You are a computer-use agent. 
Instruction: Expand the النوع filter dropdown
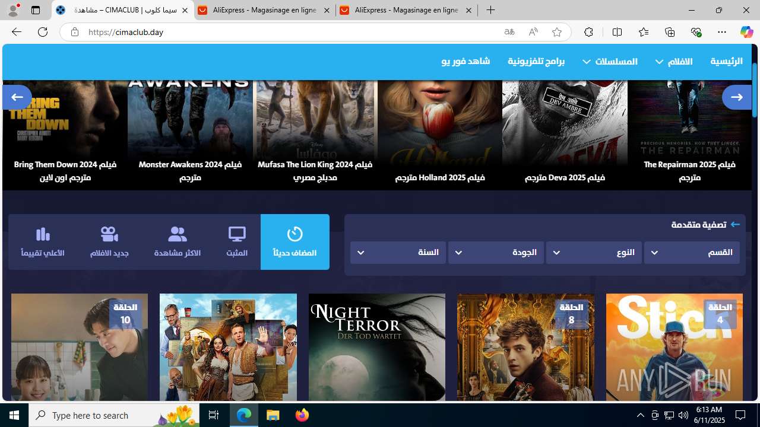tap(594, 253)
